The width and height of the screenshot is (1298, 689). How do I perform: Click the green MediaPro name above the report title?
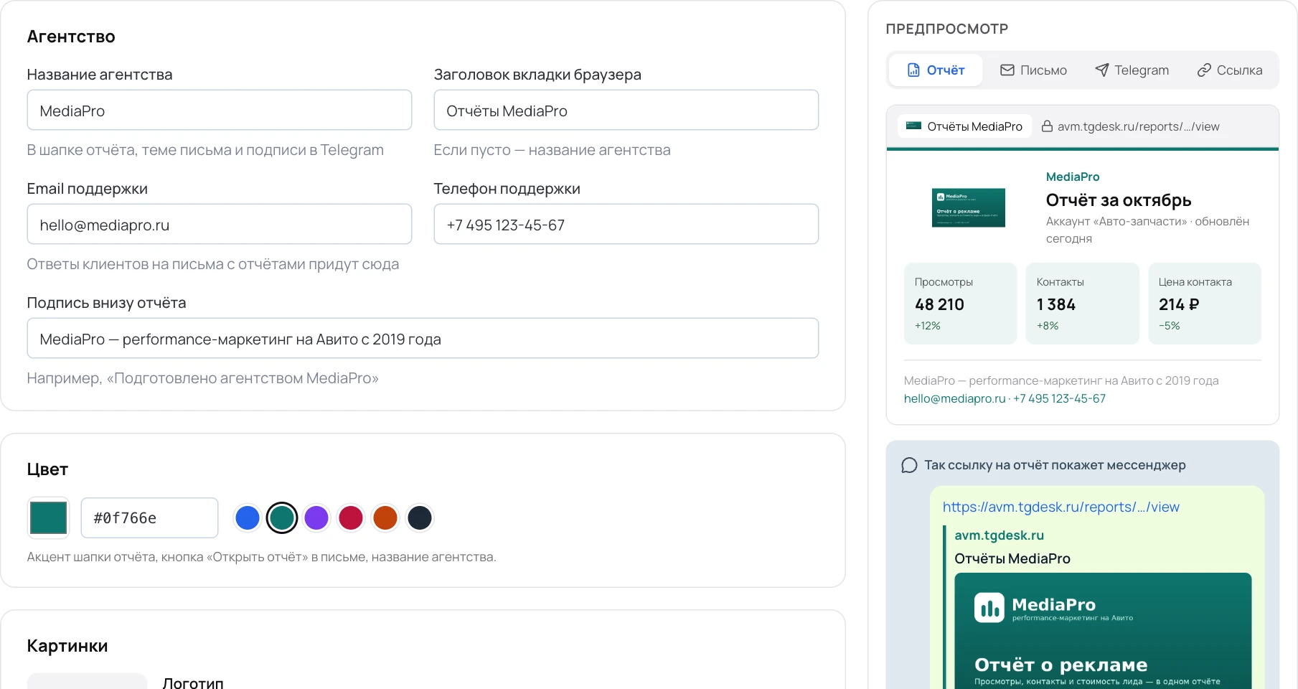pyautogui.click(x=1073, y=177)
